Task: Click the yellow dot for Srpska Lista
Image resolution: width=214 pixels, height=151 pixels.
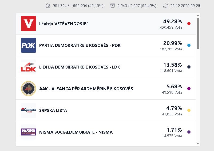Action: click(189, 110)
